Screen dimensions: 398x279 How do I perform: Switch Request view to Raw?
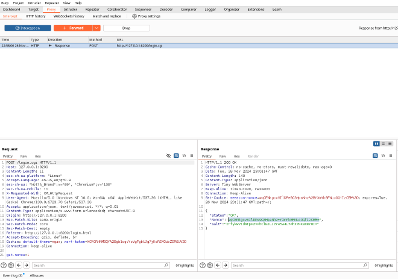(x=24, y=156)
